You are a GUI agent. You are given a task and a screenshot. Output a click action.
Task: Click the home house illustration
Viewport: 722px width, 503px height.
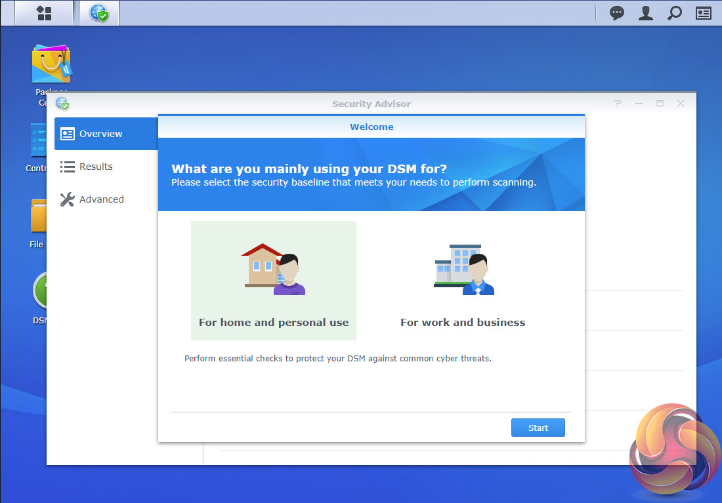(x=274, y=270)
